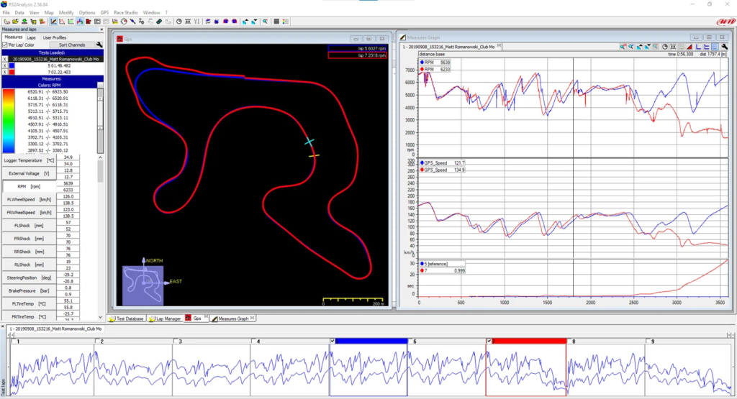The width and height of the screenshot is (737, 399).
Task: Switch to the User Profiles tab
Action: pyautogui.click(x=55, y=37)
